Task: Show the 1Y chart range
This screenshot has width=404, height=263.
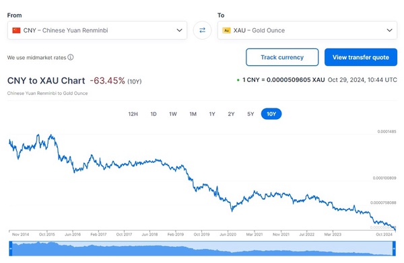Action: click(212, 114)
